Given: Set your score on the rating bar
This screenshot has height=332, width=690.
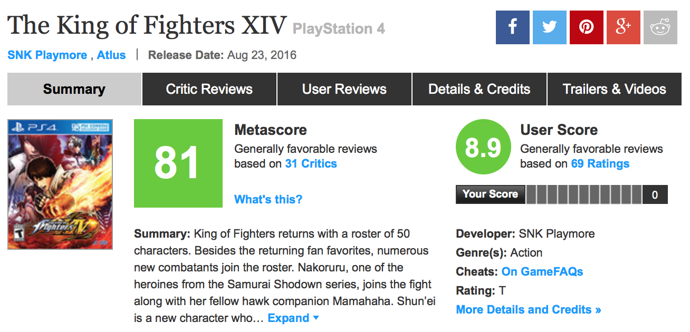Looking at the screenshot, I should [x=583, y=194].
